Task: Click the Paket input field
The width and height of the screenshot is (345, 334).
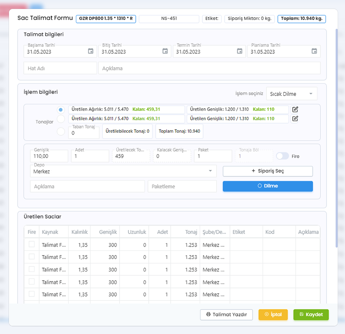Action: click(x=213, y=156)
